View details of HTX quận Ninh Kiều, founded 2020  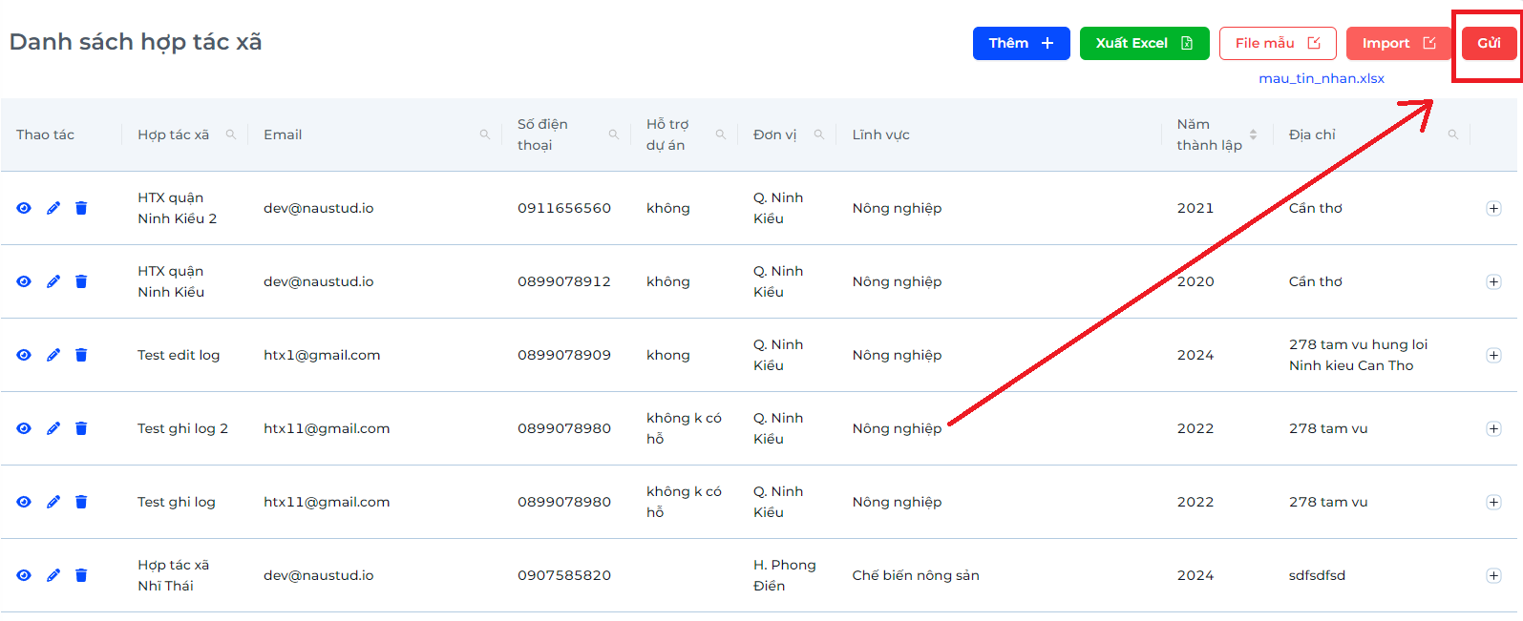[x=24, y=281]
